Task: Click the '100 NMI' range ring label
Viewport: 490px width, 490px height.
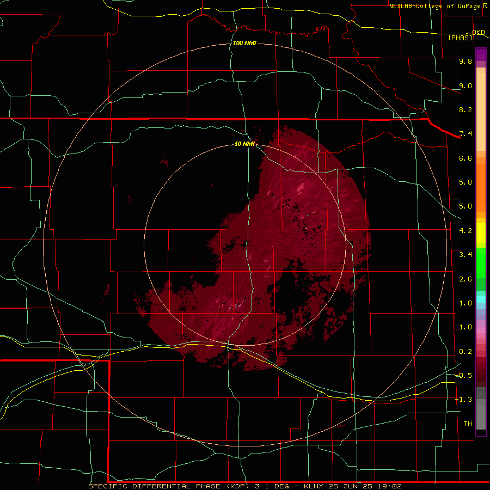Action: pyautogui.click(x=244, y=43)
